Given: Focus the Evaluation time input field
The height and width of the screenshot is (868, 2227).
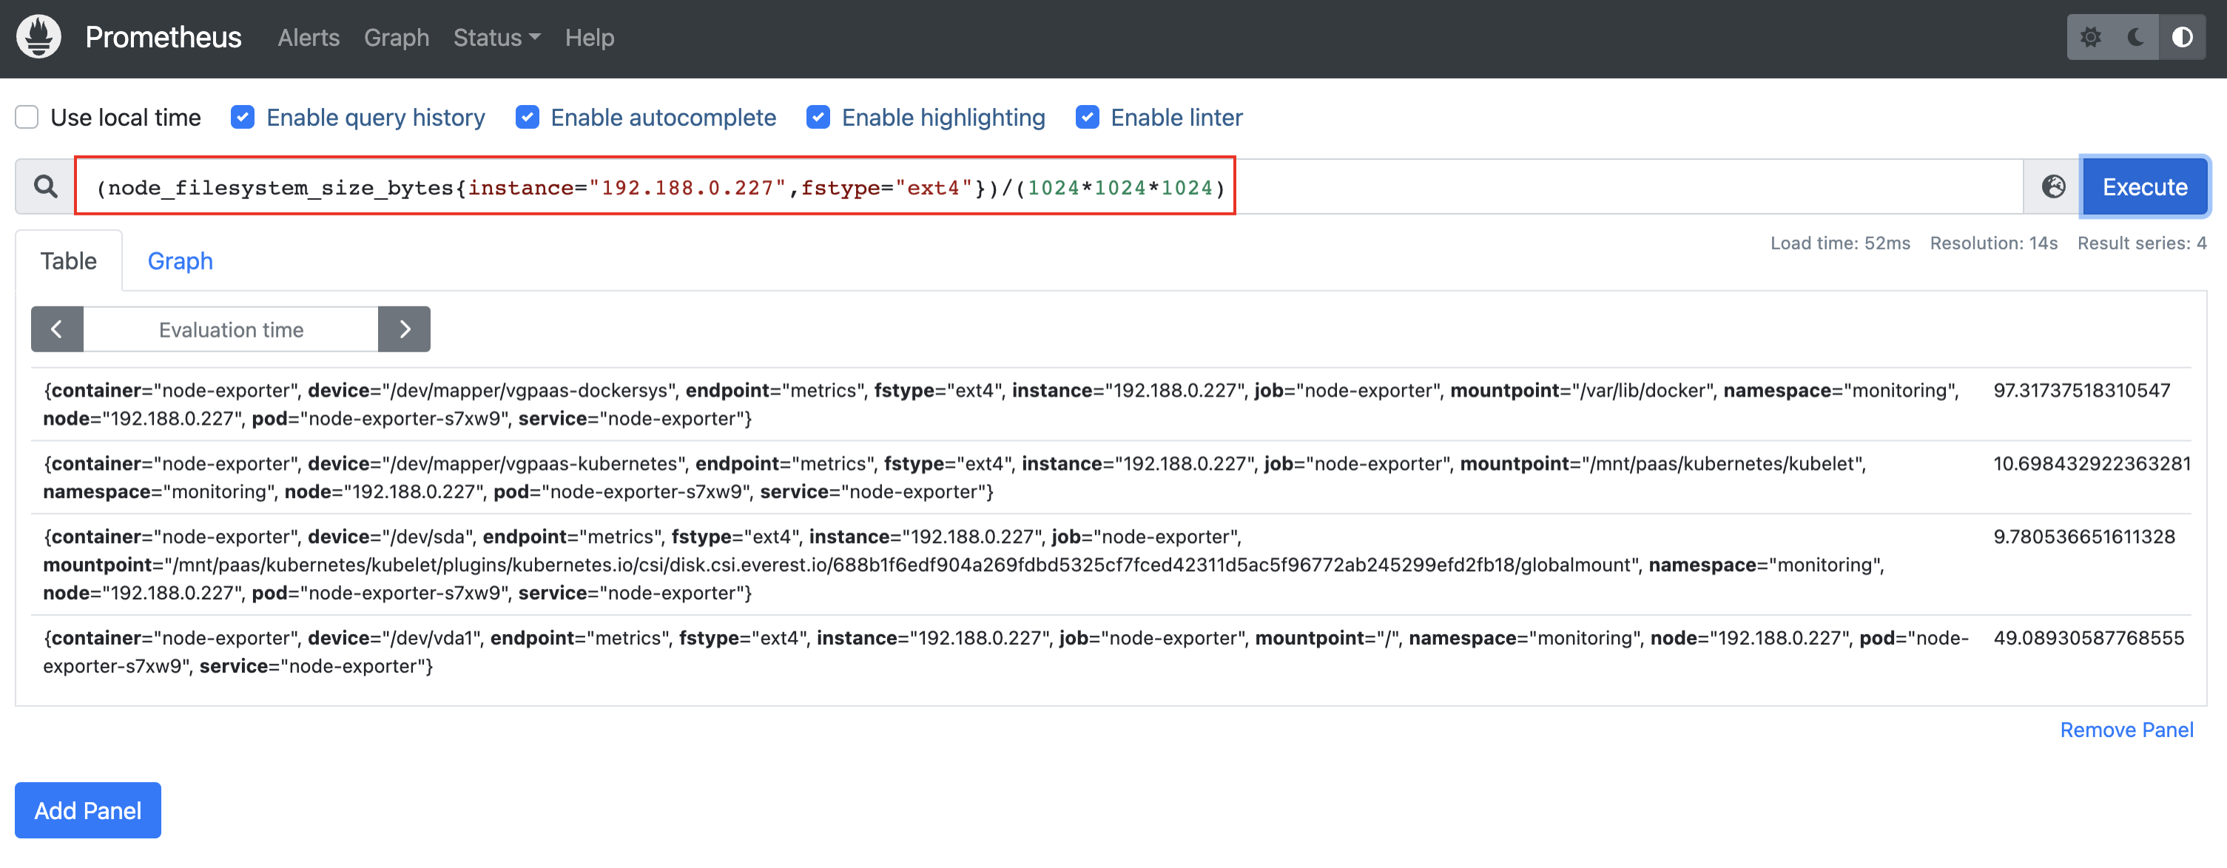Looking at the screenshot, I should click(x=231, y=329).
